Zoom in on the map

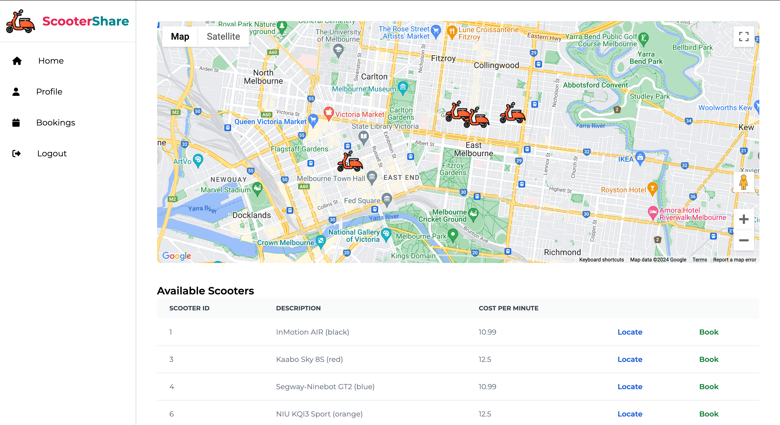point(744,219)
